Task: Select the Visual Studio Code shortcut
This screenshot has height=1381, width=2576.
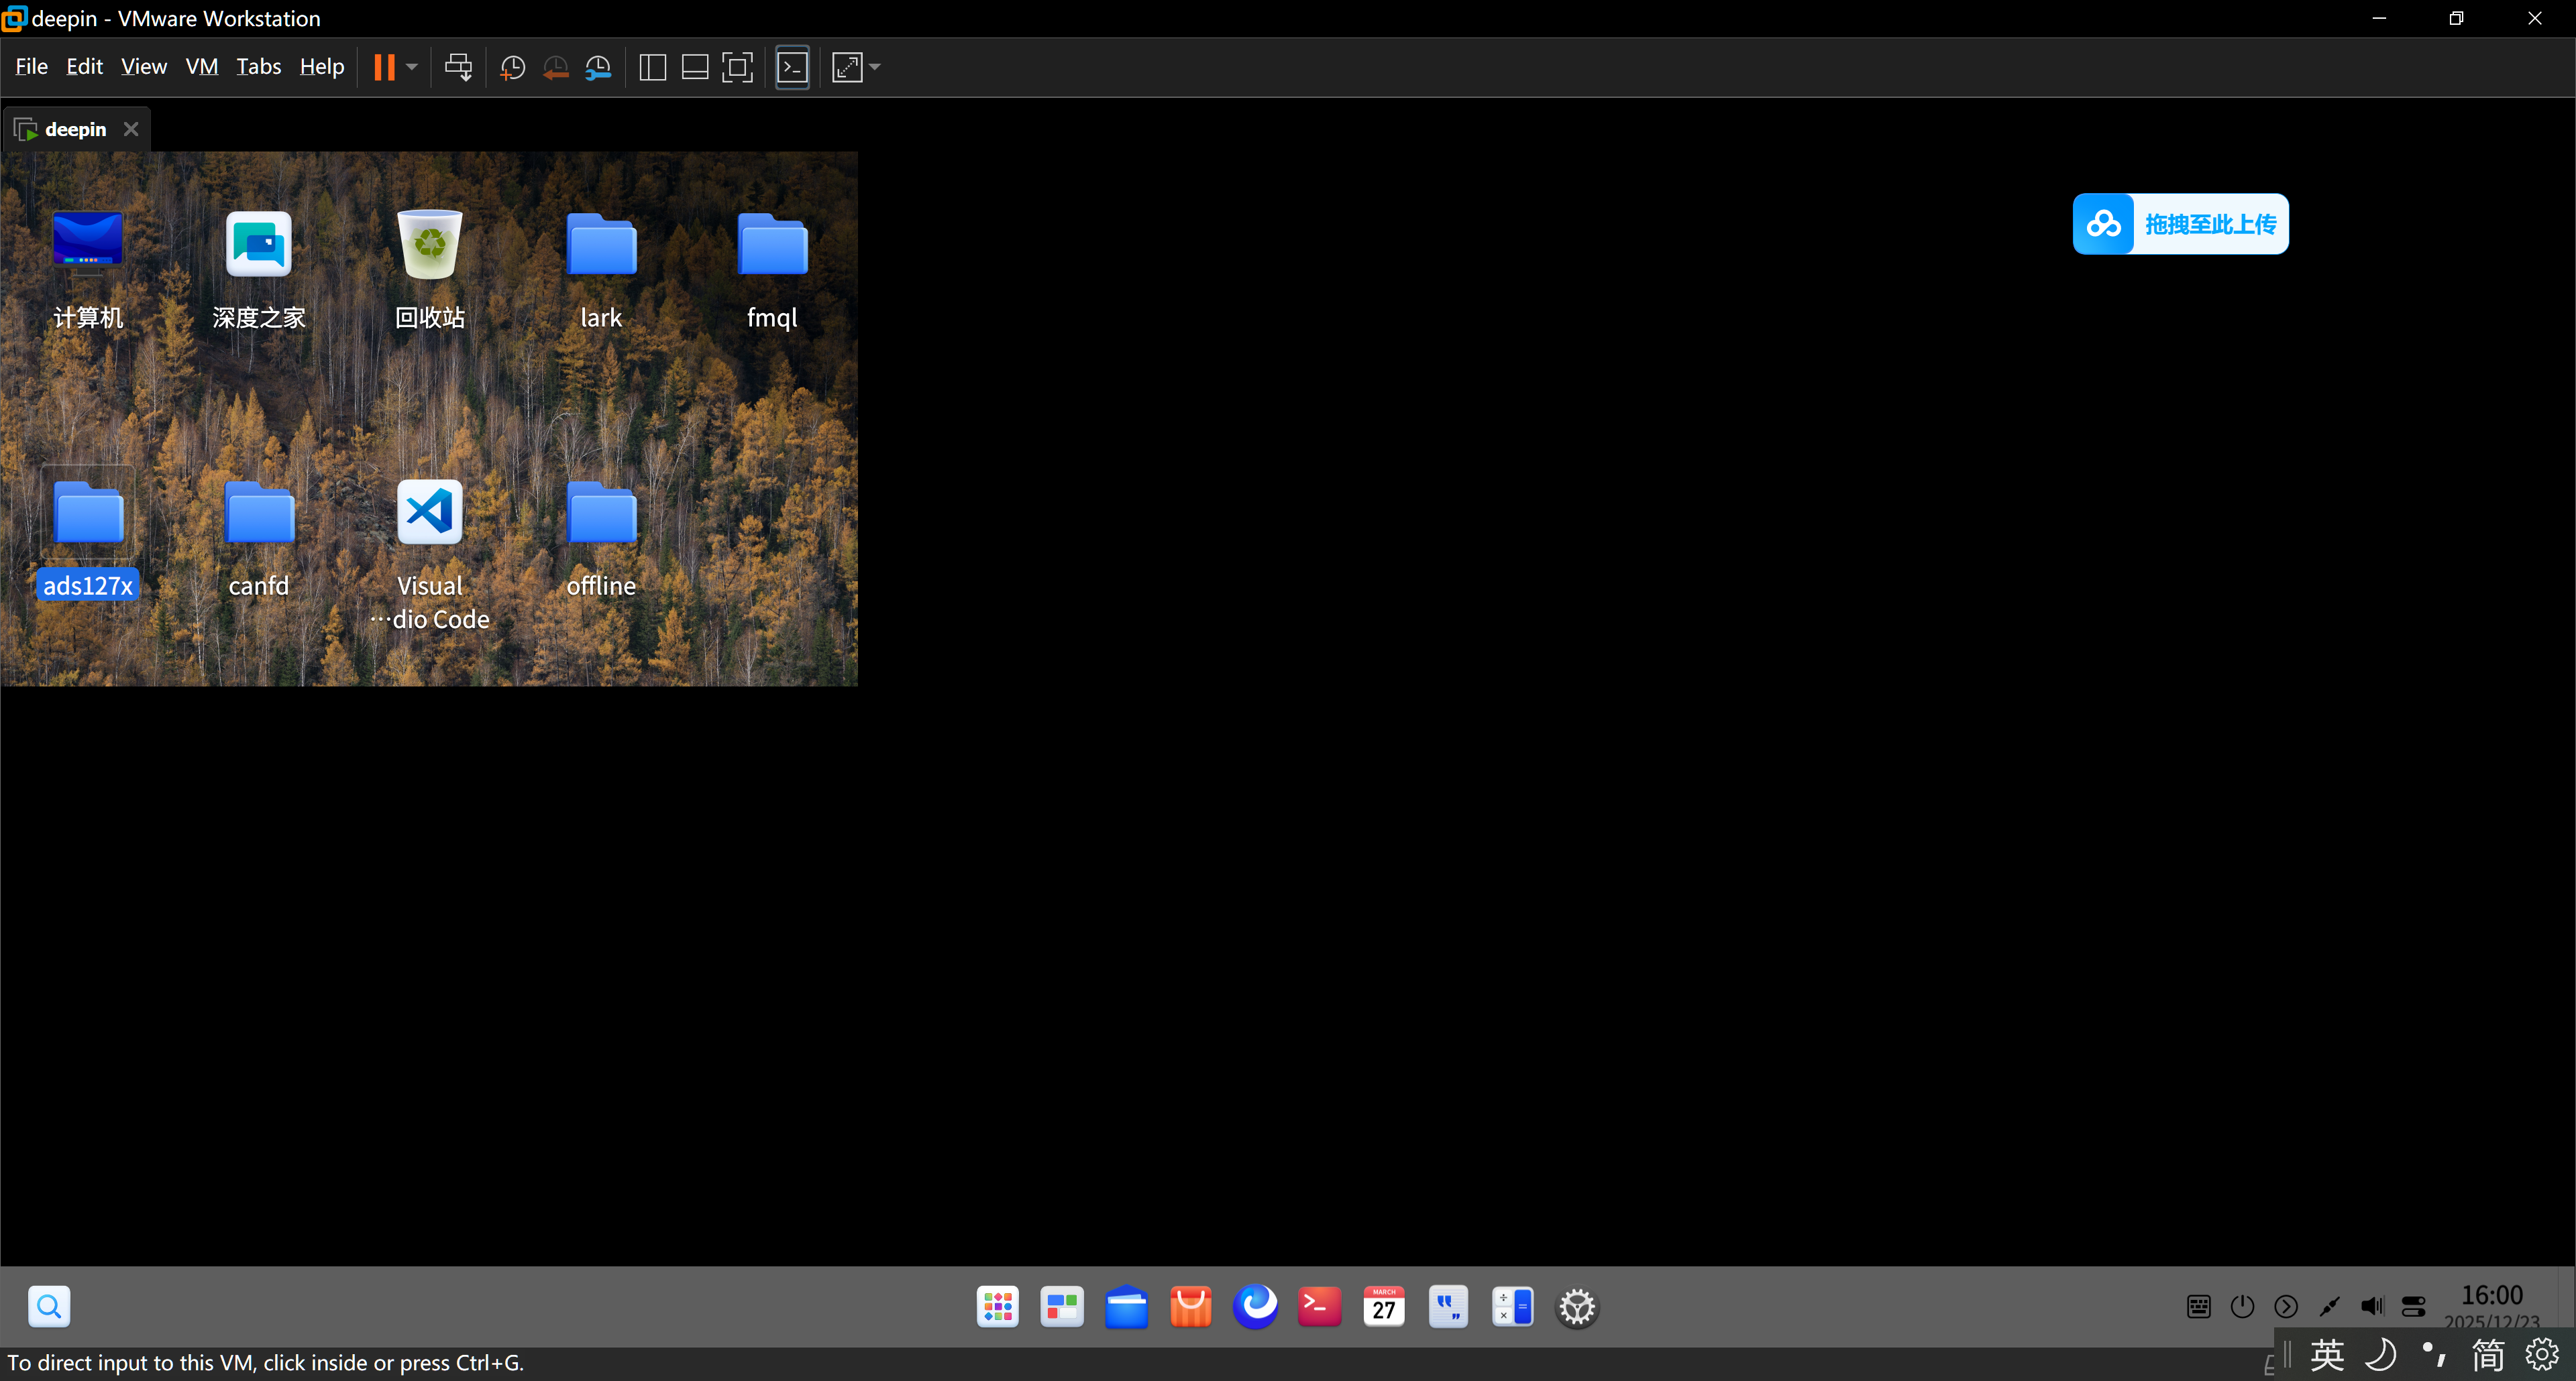Action: point(430,554)
